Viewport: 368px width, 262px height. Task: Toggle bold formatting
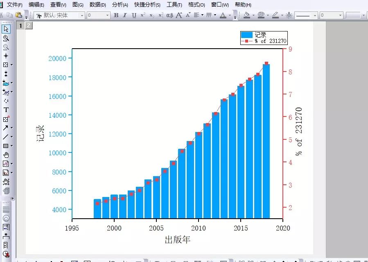[x=116, y=15]
